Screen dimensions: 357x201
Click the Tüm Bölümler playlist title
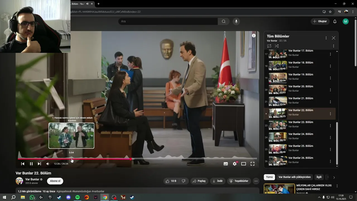point(278,36)
